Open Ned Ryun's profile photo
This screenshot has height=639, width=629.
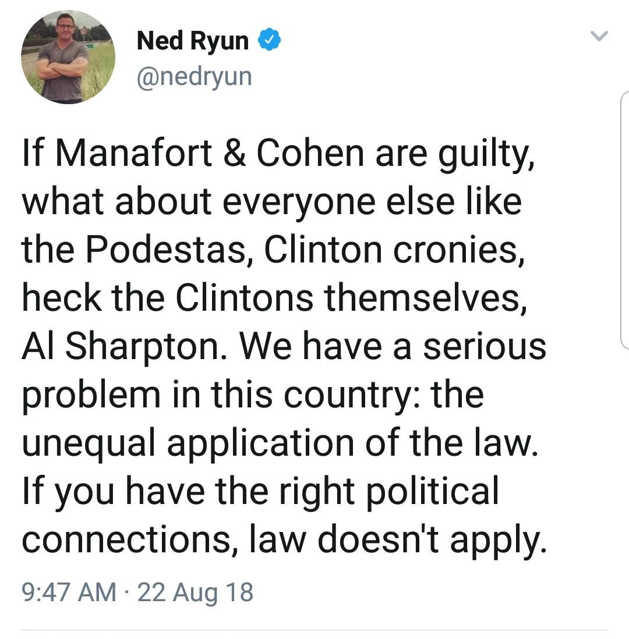point(68,57)
